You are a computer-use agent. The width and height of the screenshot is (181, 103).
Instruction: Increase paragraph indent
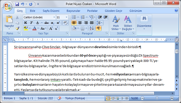(x=105, y=17)
